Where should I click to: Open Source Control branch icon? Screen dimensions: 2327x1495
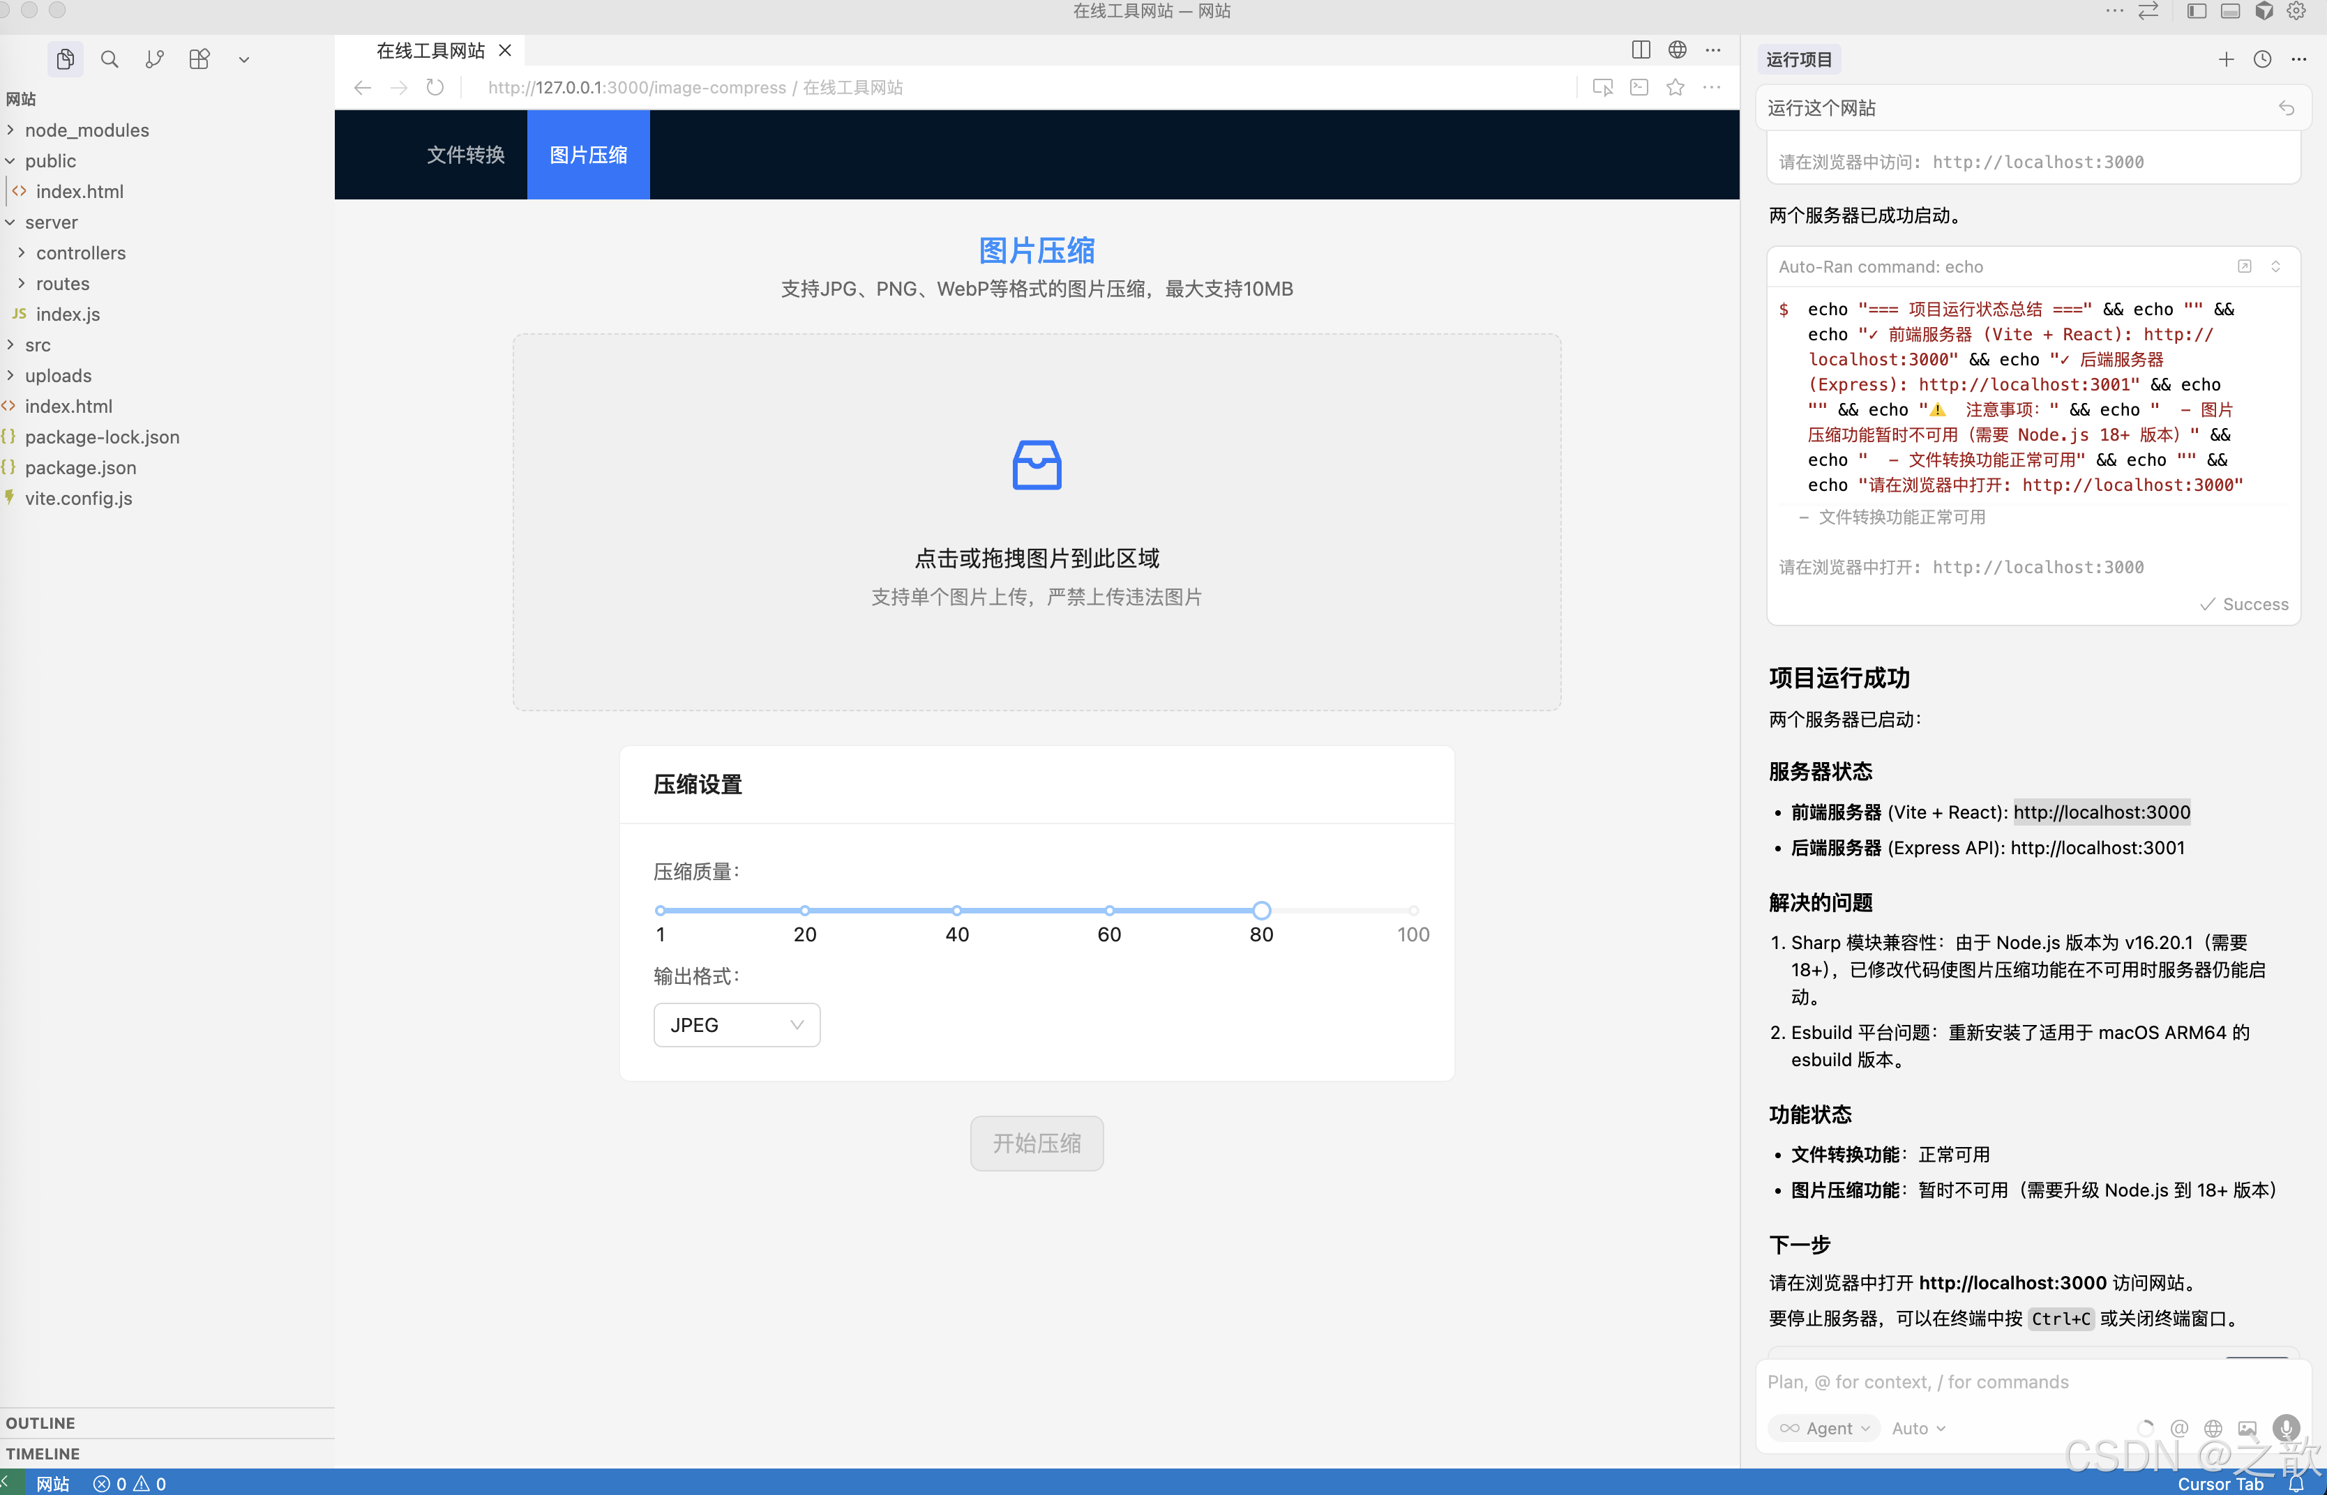pyautogui.click(x=154, y=59)
